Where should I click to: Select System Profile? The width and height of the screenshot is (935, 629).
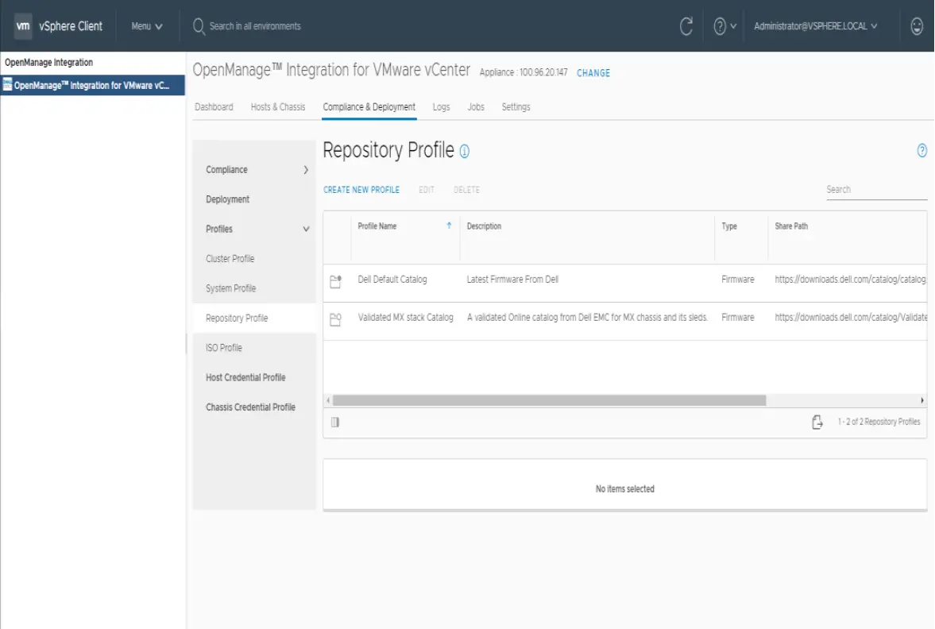[230, 288]
